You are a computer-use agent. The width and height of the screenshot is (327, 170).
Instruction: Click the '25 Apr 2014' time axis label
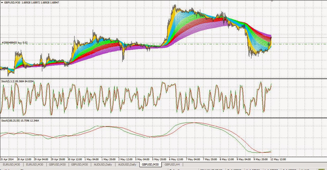pos(7,159)
